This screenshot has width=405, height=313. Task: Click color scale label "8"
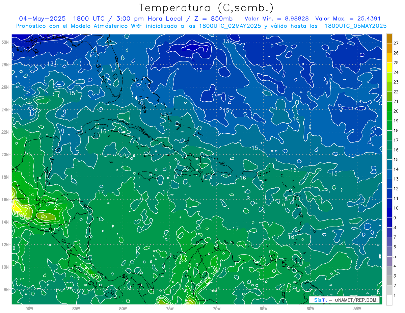[x=395, y=228]
